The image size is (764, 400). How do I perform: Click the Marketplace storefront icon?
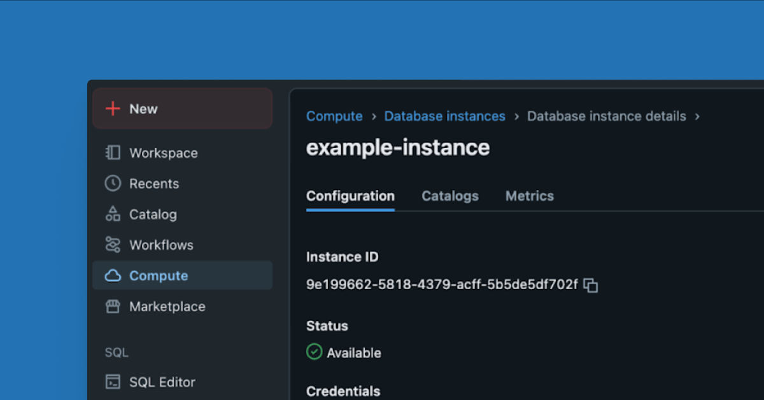click(113, 306)
